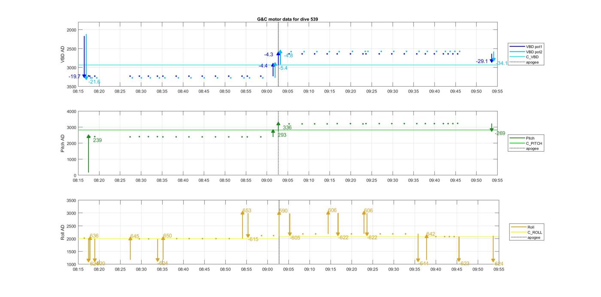601x297 pixels.
Task: Click the '650' roll annotation
Action: [x=167, y=236]
